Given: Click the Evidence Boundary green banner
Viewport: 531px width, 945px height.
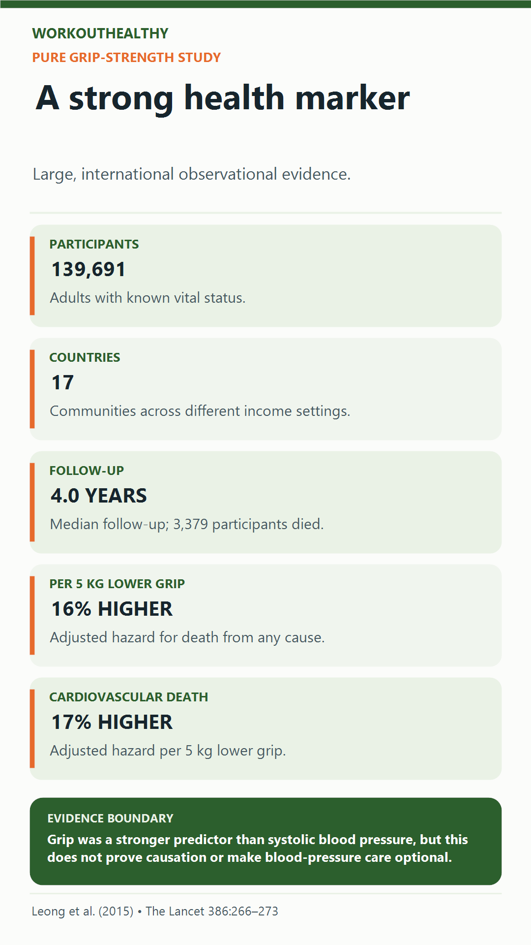Looking at the screenshot, I should [265, 841].
